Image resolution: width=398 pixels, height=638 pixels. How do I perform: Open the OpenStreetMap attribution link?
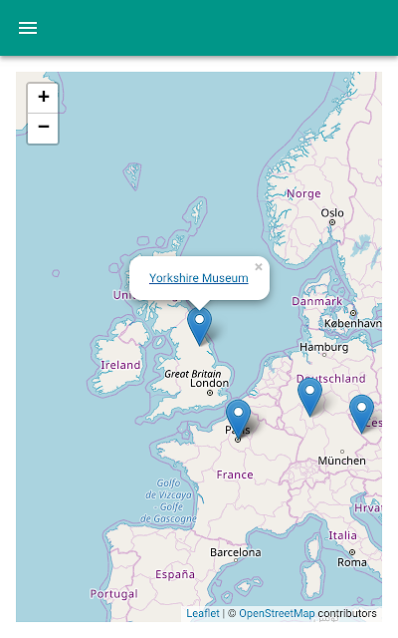pyautogui.click(x=277, y=613)
